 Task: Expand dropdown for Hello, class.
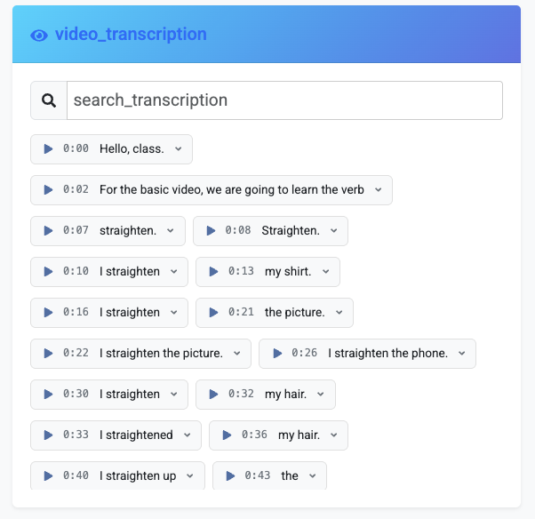coord(178,148)
